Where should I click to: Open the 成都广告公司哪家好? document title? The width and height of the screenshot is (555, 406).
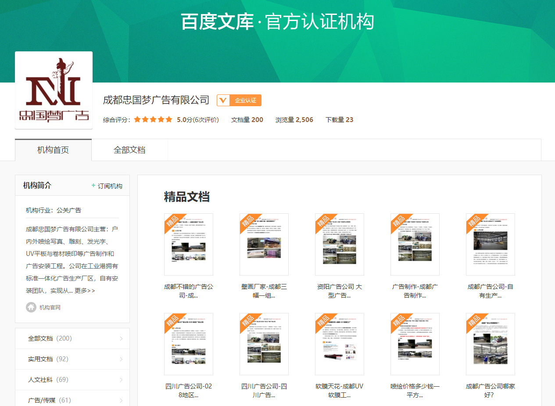tap(491, 391)
